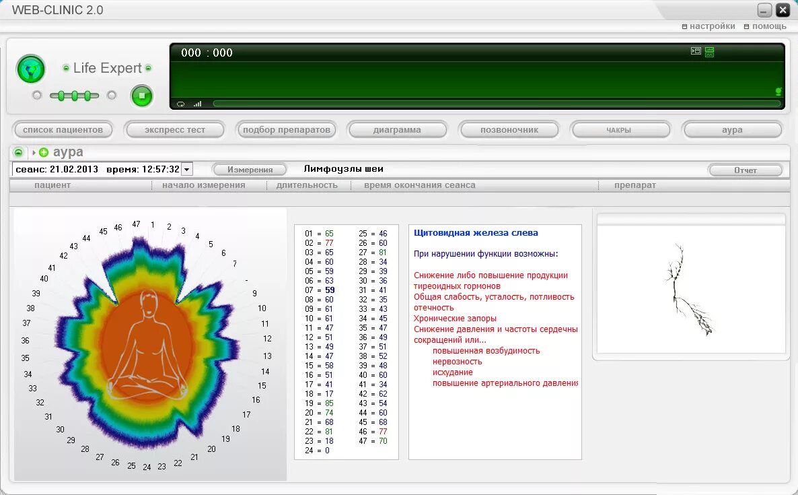This screenshot has width=798, height=495.
Task: Switch to диаграмма tab
Action: point(397,130)
